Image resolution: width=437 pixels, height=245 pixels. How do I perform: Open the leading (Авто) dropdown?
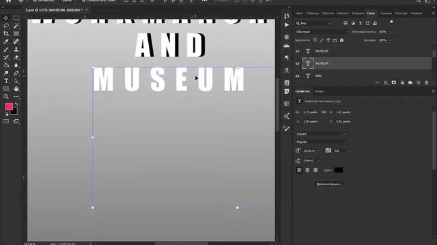(x=319, y=161)
